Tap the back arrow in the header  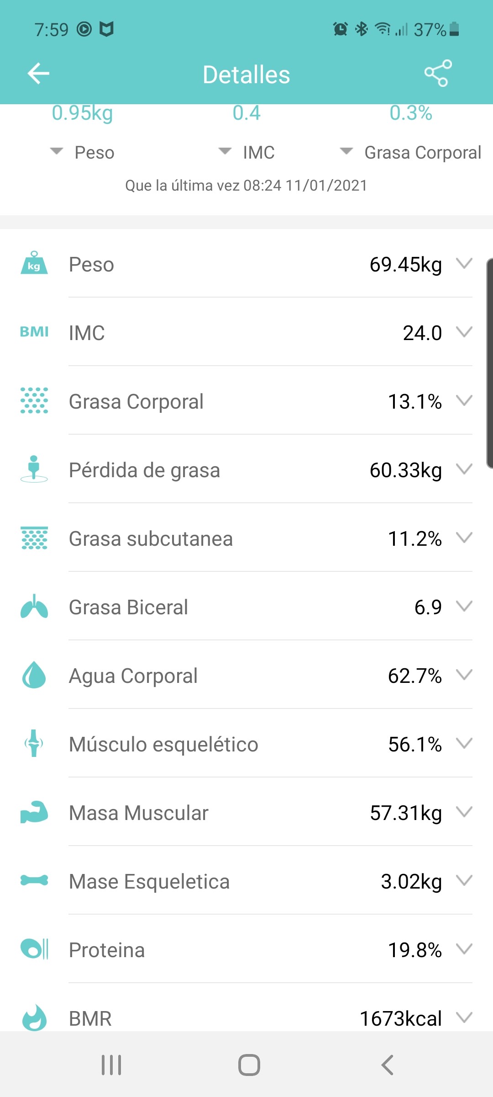38,74
